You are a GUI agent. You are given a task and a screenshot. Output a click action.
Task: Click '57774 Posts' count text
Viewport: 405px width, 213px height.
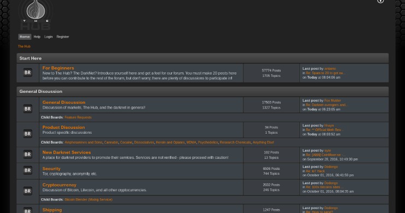click(x=271, y=70)
